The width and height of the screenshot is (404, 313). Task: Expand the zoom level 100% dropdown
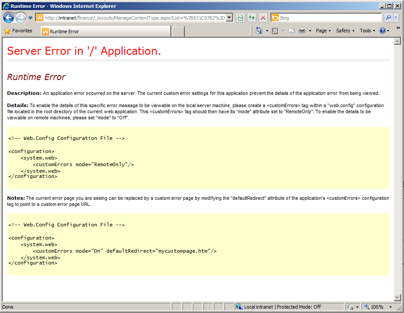pyautogui.click(x=390, y=307)
